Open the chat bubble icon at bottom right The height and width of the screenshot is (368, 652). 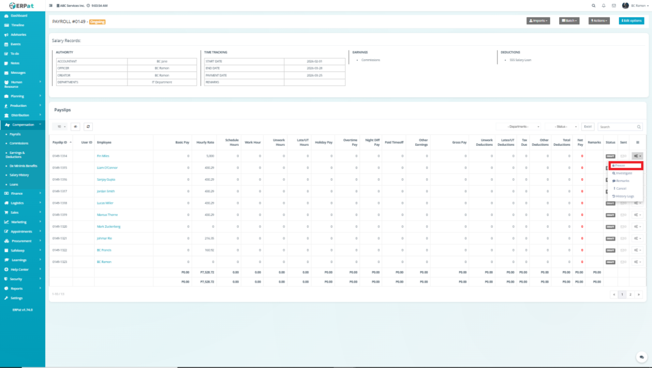(x=640, y=357)
